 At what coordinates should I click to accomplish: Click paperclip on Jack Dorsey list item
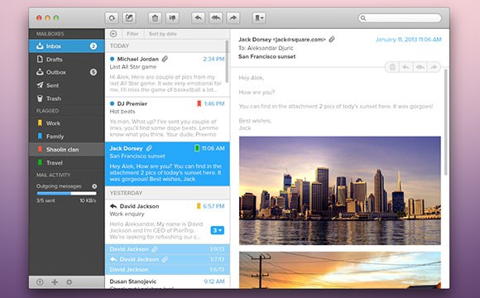[x=149, y=148]
